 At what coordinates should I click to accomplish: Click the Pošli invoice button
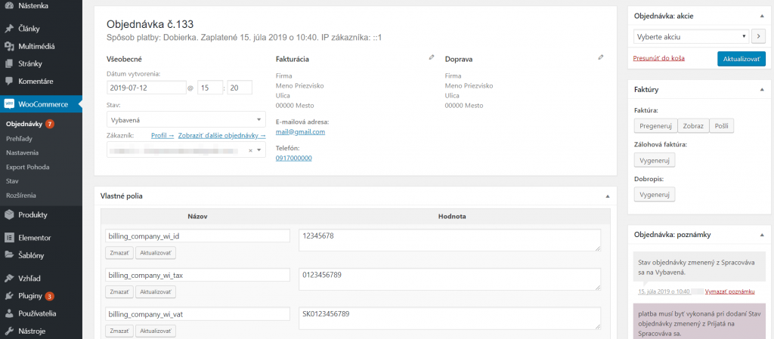(x=722, y=125)
